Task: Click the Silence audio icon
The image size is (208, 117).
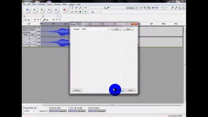Action: (157, 8)
